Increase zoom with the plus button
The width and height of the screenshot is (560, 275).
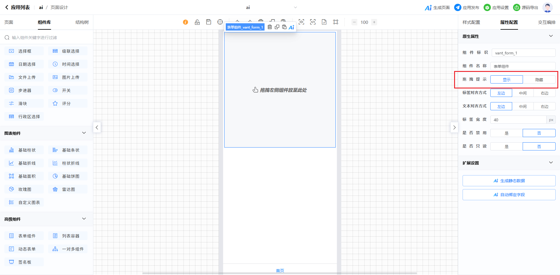[x=374, y=22]
